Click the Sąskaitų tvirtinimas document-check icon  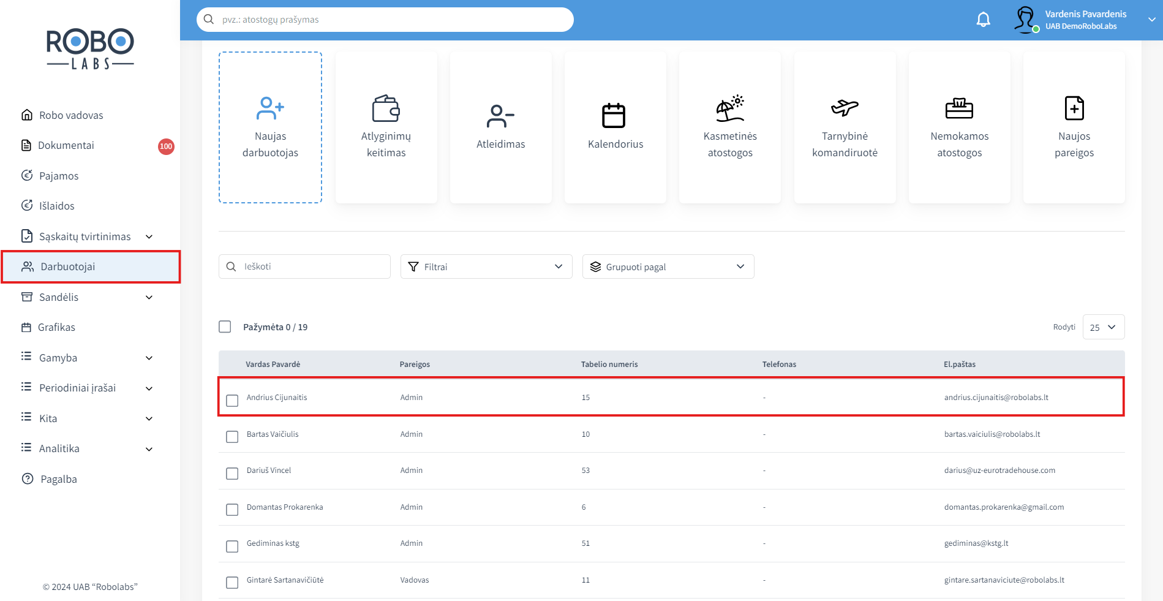[27, 236]
